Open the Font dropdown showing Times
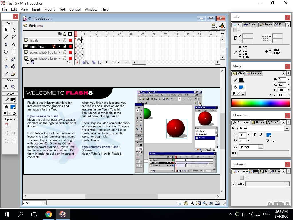Image resolution: width=293 pixels, height=220 pixels. point(287,129)
